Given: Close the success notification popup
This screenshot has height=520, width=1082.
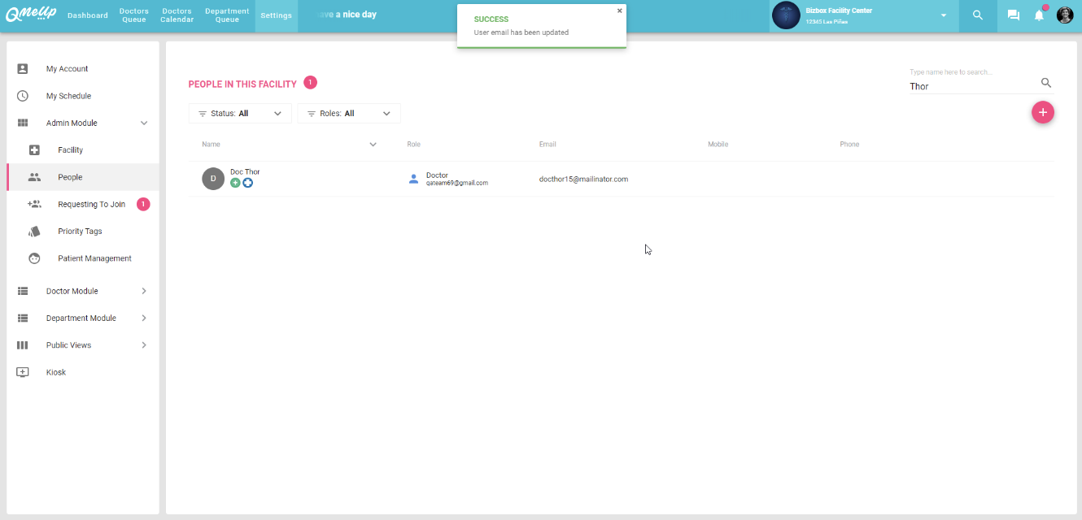Looking at the screenshot, I should coord(619,11).
